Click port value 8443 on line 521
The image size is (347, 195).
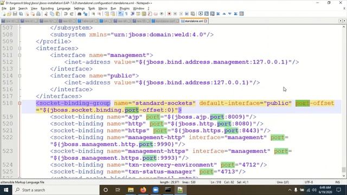[249, 131]
